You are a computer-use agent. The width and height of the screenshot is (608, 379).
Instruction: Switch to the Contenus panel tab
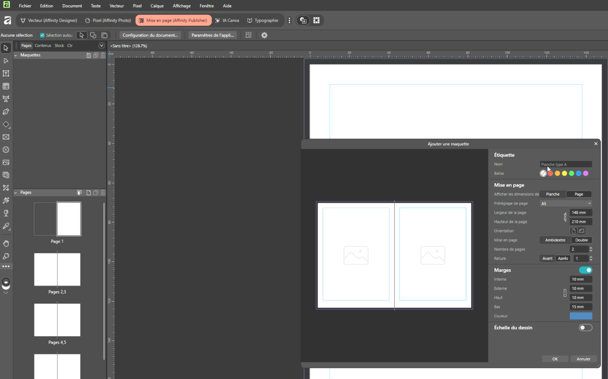pos(43,45)
